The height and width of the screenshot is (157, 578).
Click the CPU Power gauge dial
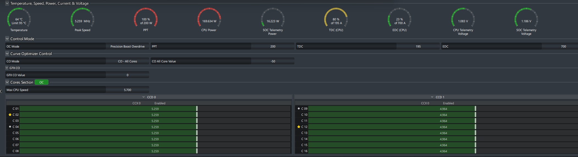tap(209, 18)
